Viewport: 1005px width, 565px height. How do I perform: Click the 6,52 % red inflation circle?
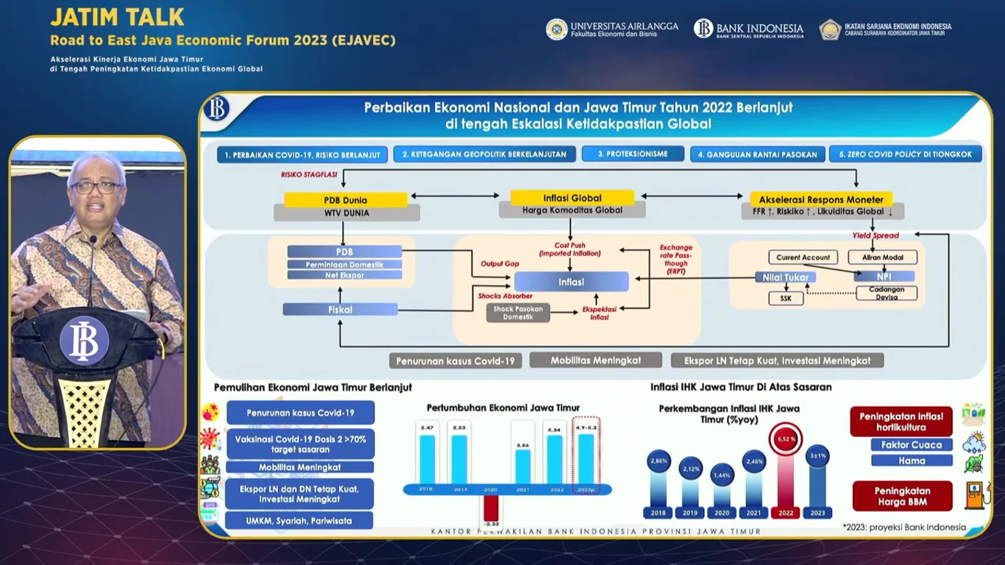785,440
